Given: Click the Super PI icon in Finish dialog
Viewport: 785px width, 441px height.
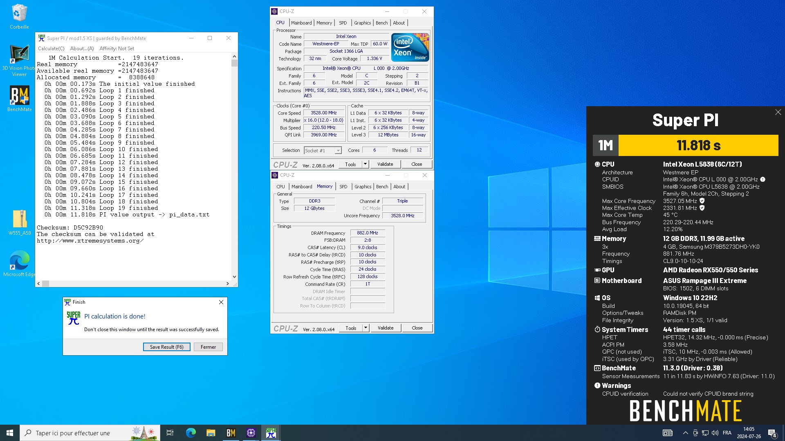Looking at the screenshot, I should pos(74,318).
